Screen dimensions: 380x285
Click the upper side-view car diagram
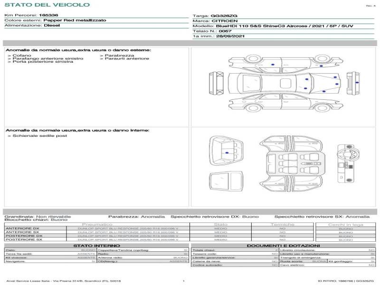point(286,64)
